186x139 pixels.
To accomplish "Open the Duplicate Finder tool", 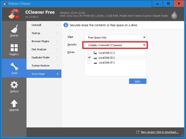I will (44, 57).
